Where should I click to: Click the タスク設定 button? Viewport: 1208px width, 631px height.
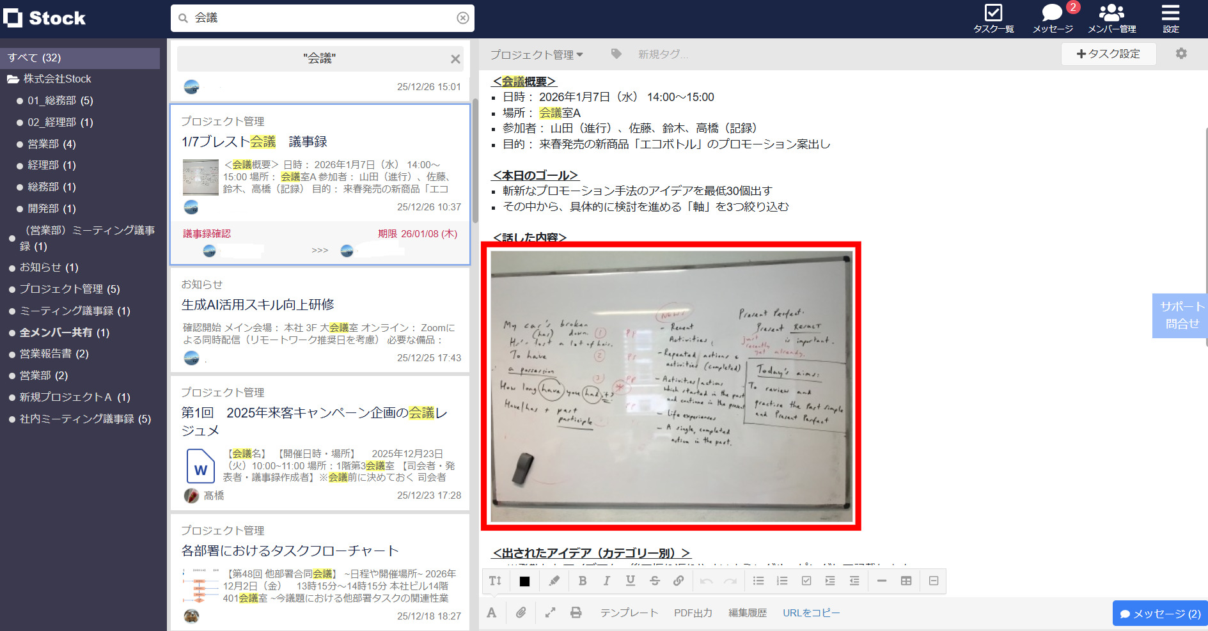[x=1108, y=54]
